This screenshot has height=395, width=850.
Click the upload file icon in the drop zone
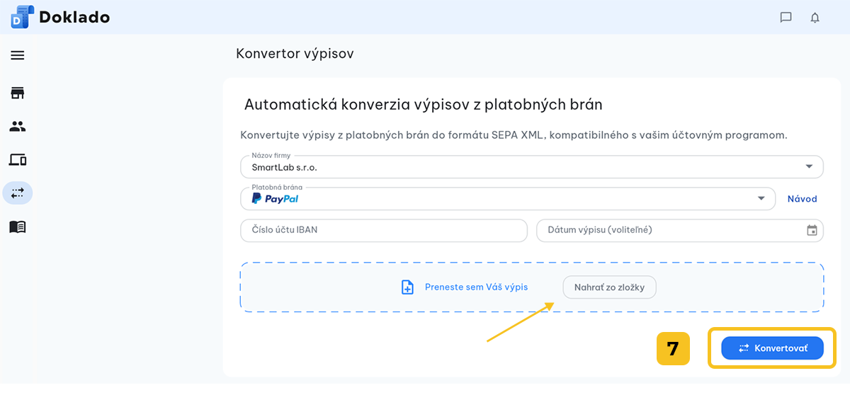coord(407,287)
